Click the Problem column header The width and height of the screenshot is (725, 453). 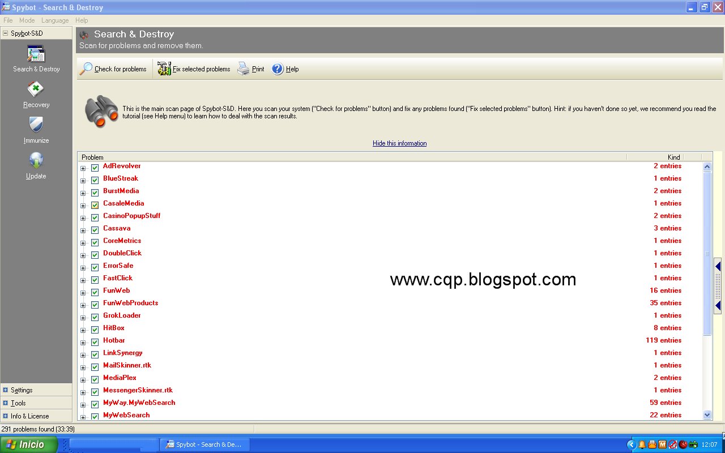pyautogui.click(x=352, y=157)
